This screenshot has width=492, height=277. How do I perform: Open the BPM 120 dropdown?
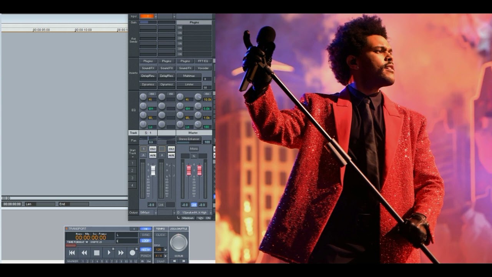click(x=166, y=250)
